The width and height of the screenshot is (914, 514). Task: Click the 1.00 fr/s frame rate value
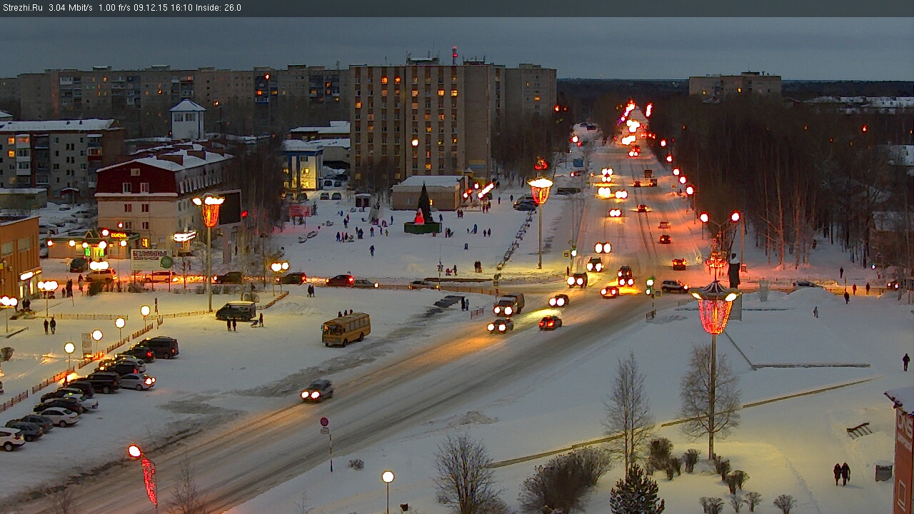click(x=115, y=8)
